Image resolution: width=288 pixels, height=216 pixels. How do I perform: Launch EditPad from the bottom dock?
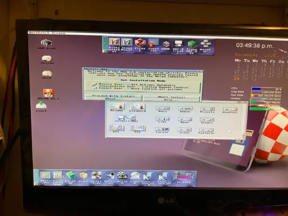click(70, 178)
